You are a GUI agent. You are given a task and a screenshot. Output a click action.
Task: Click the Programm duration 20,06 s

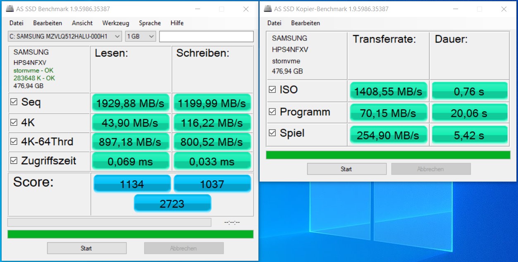[470, 113]
